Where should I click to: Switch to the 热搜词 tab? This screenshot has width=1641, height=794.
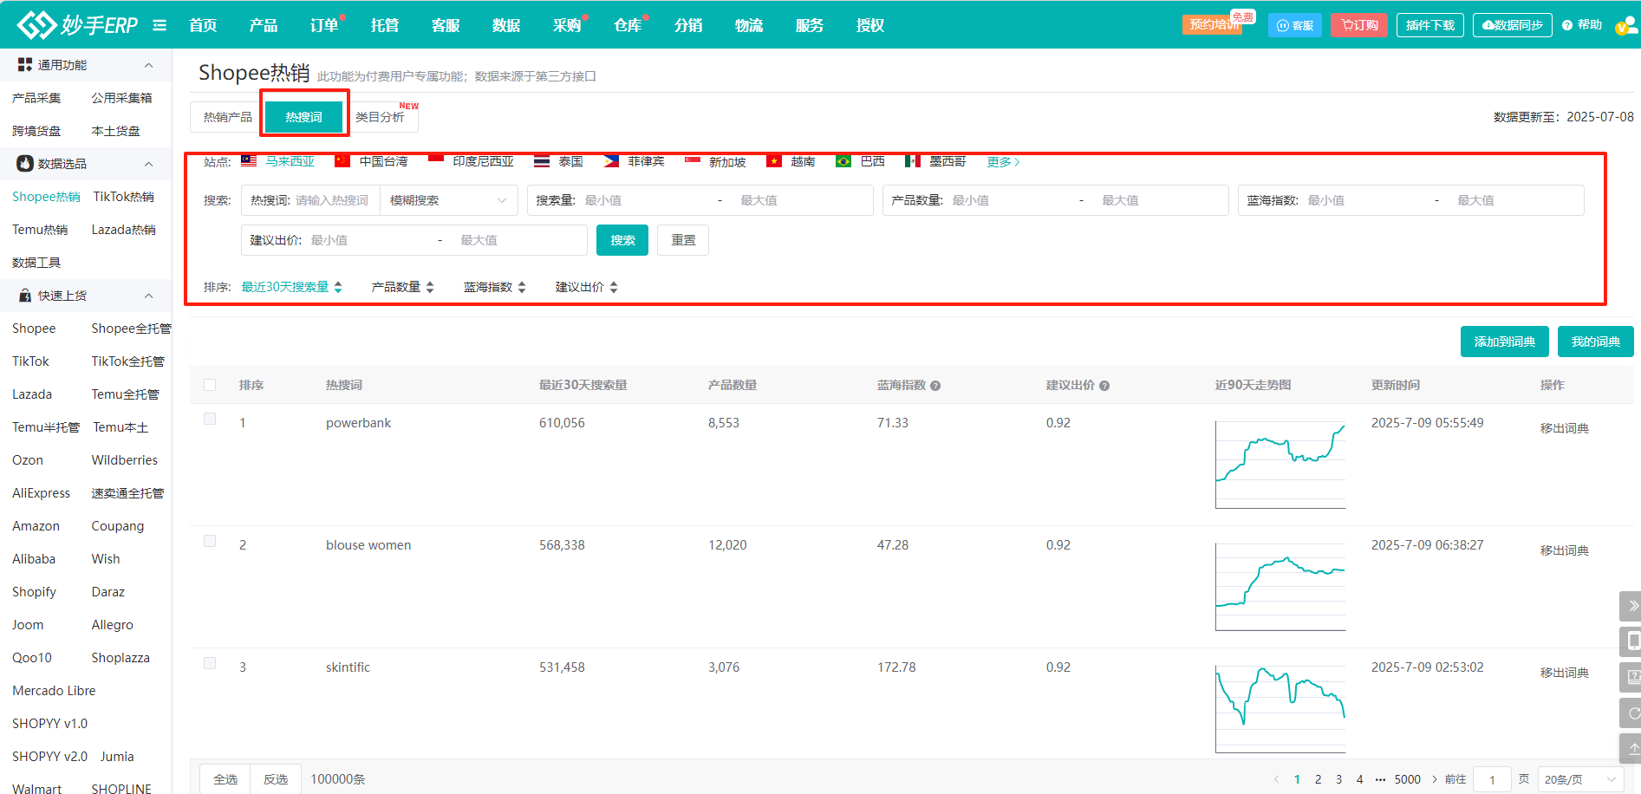(304, 117)
